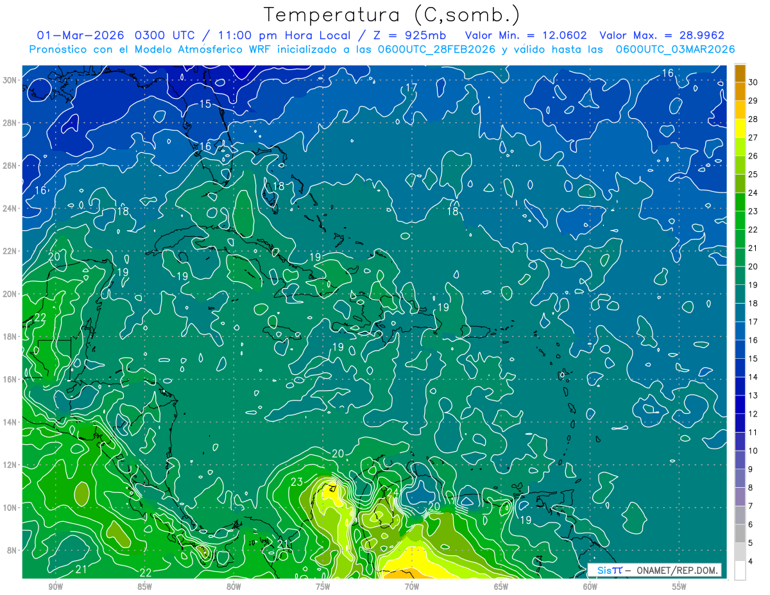
Task: Pick the deep blue swatch between 12 and 13
Action: pos(740,404)
